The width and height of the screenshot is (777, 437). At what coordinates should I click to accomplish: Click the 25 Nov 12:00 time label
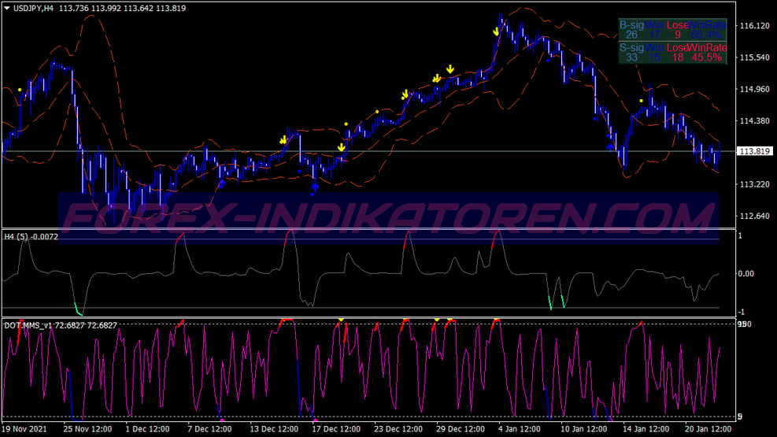coord(87,429)
